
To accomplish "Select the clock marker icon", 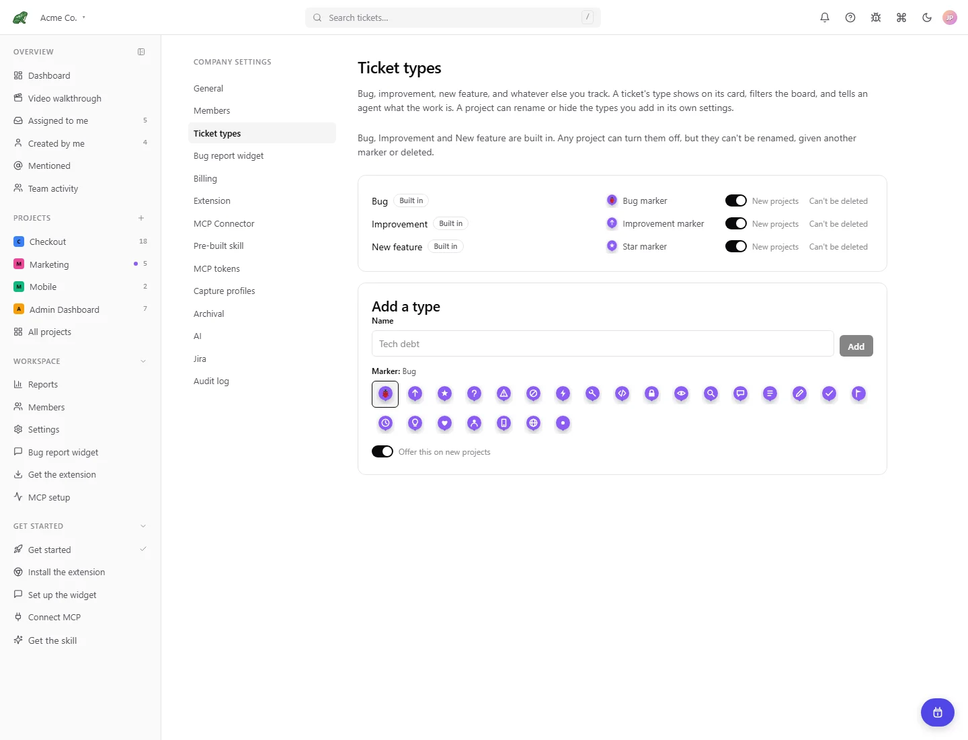I will (x=385, y=423).
